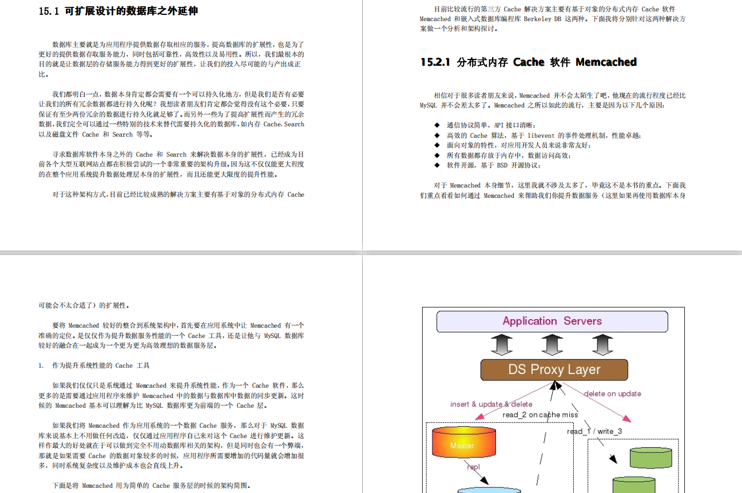This screenshot has width=742, height=493.
Task: Click the paragraph beginning "相信对于很多读者朋友来说"
Action: (x=553, y=100)
